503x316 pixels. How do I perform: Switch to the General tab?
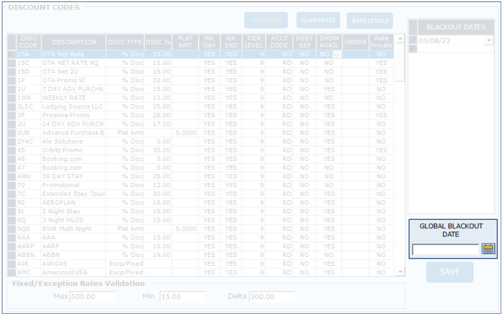[266, 20]
